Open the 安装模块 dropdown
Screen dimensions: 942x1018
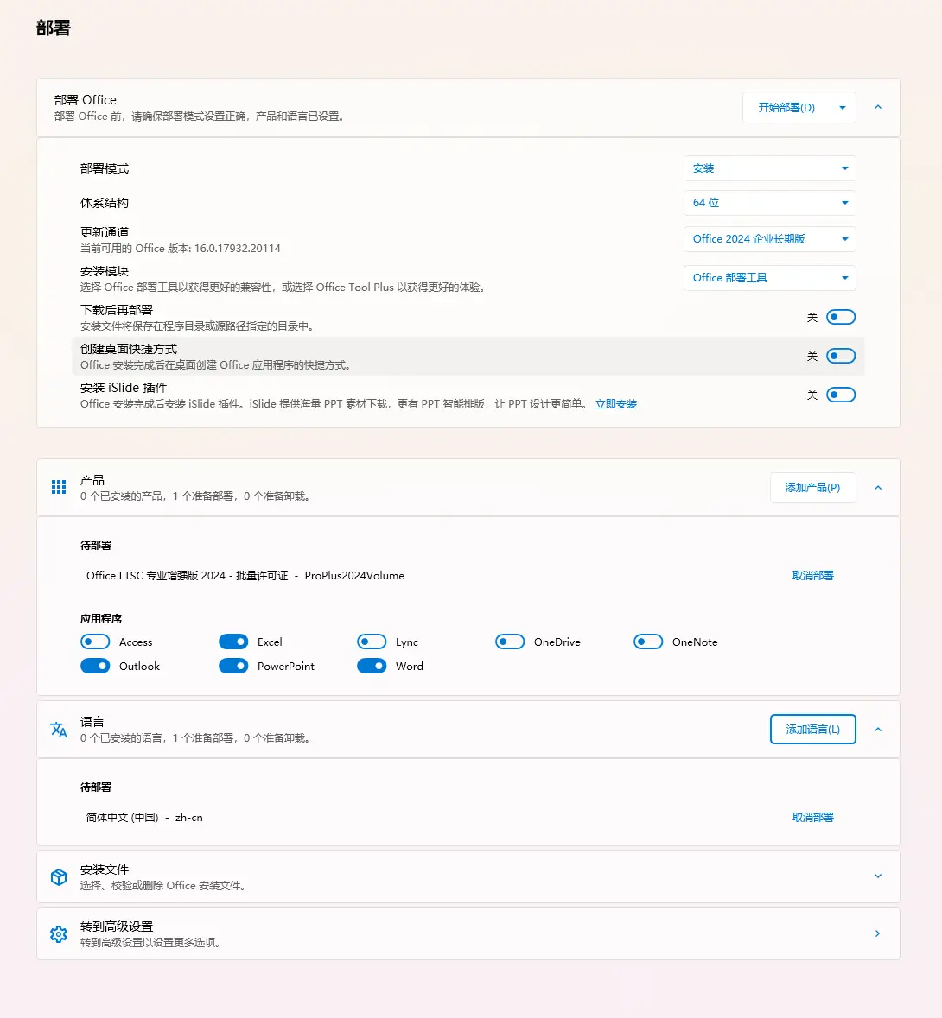point(768,277)
